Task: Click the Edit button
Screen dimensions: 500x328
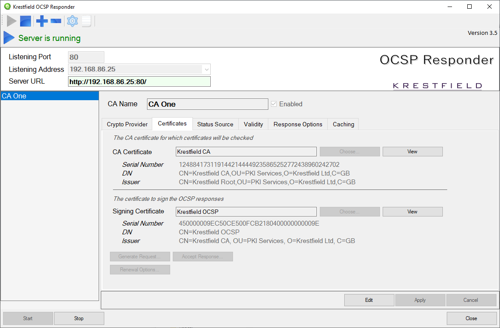Action: point(369,300)
